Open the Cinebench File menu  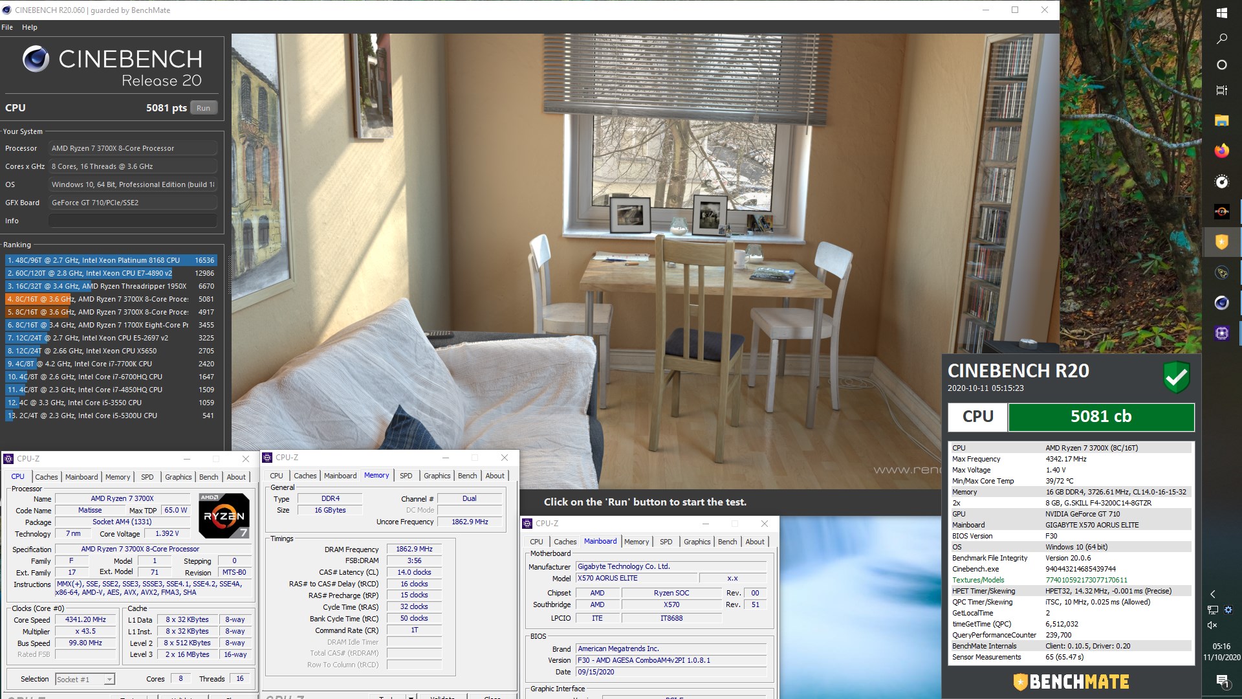pyautogui.click(x=7, y=27)
